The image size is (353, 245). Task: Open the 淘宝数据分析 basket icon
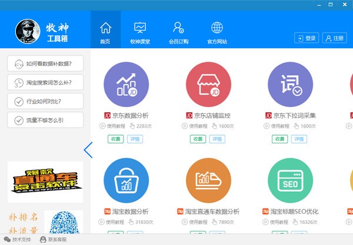(126, 180)
